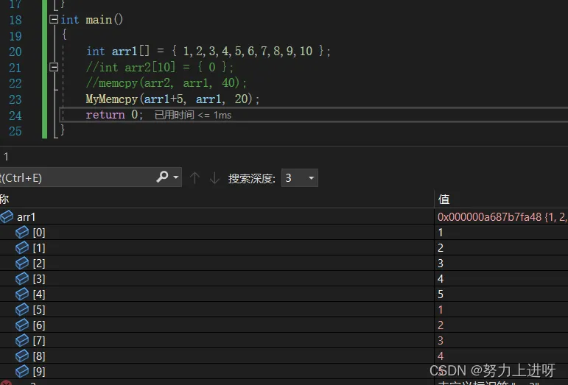
Task: Click the arr1 address value 0x000000a687b7fa48
Action: [489, 216]
